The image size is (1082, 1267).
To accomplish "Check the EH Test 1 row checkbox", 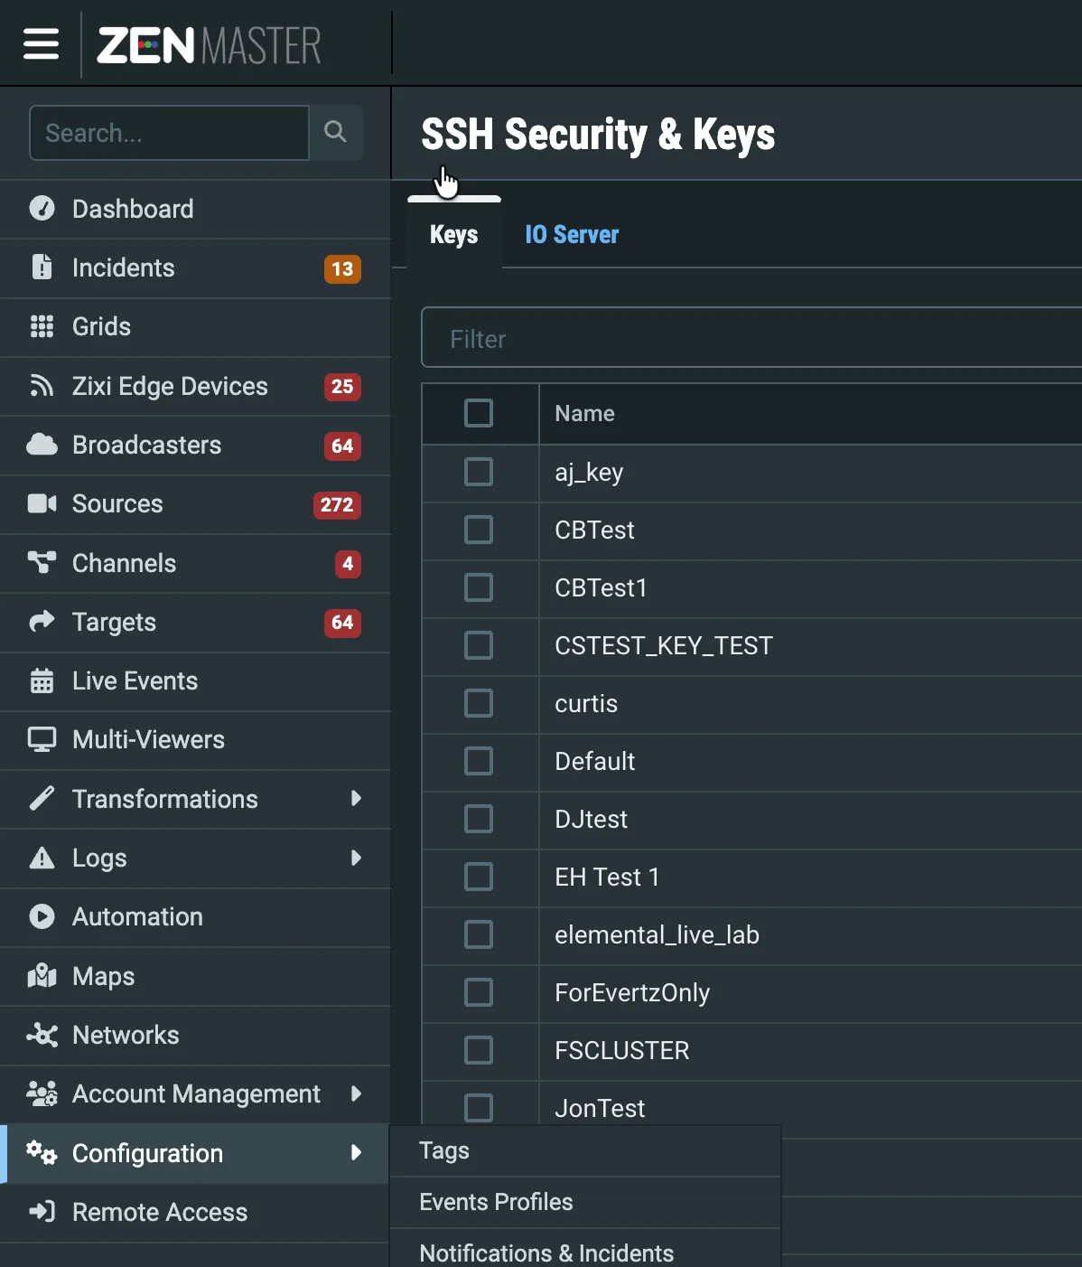I will (x=478, y=877).
